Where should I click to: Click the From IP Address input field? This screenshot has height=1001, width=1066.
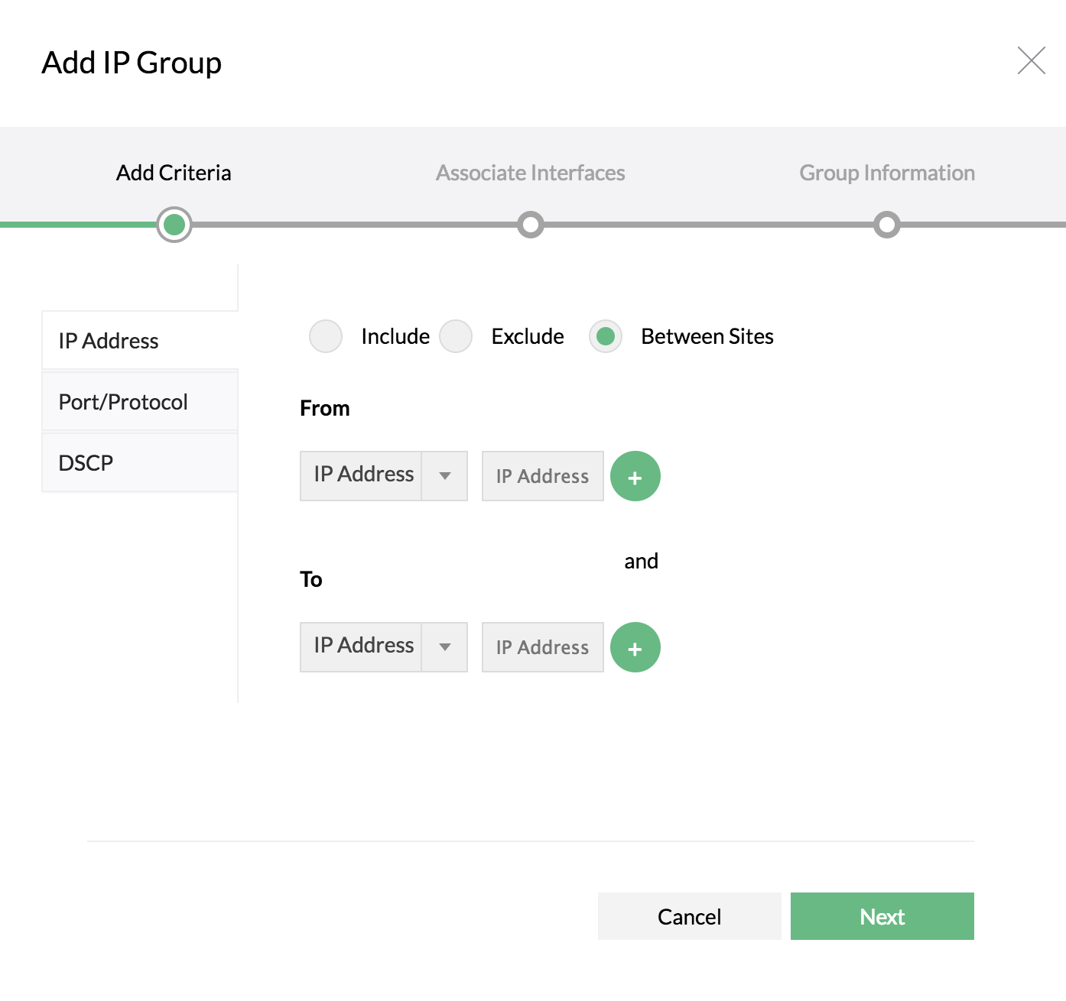click(x=542, y=476)
